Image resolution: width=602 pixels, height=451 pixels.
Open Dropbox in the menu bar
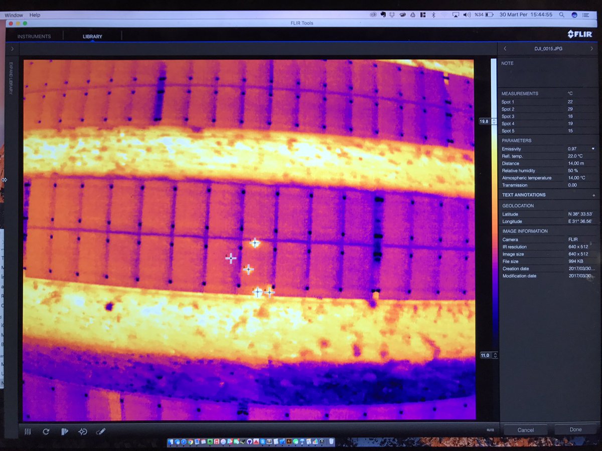(392, 15)
